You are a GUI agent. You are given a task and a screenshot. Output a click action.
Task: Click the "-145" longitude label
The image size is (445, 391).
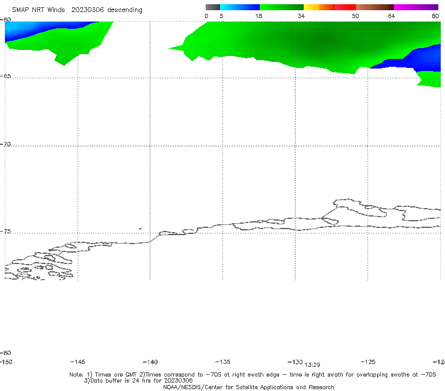tap(78, 362)
